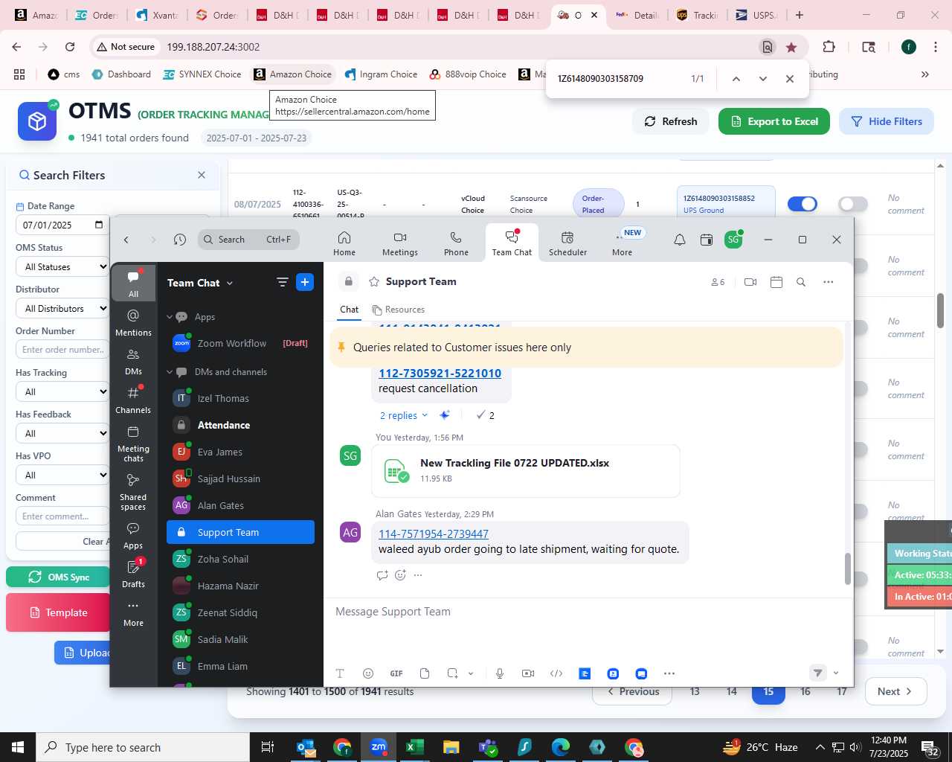Open the emoji picker in the message composer
The image size is (952, 762).
368,673
